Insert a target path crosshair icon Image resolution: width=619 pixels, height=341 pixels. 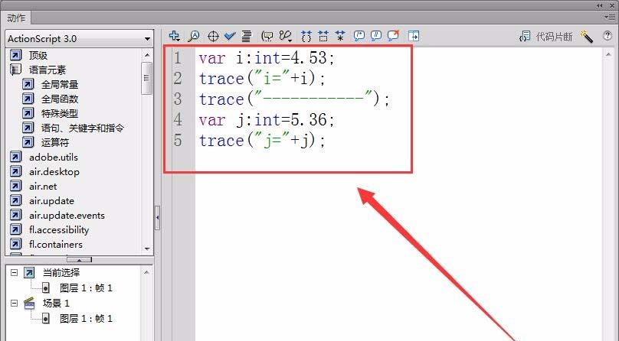tap(213, 36)
